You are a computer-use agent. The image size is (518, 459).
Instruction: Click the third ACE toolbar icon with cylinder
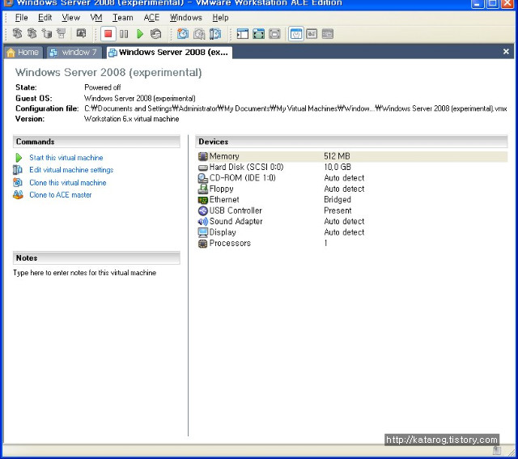[x=47, y=33]
